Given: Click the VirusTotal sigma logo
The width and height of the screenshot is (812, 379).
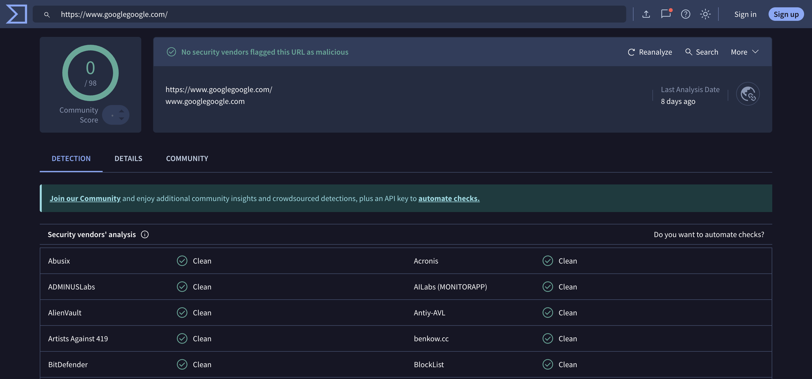Looking at the screenshot, I should [16, 14].
